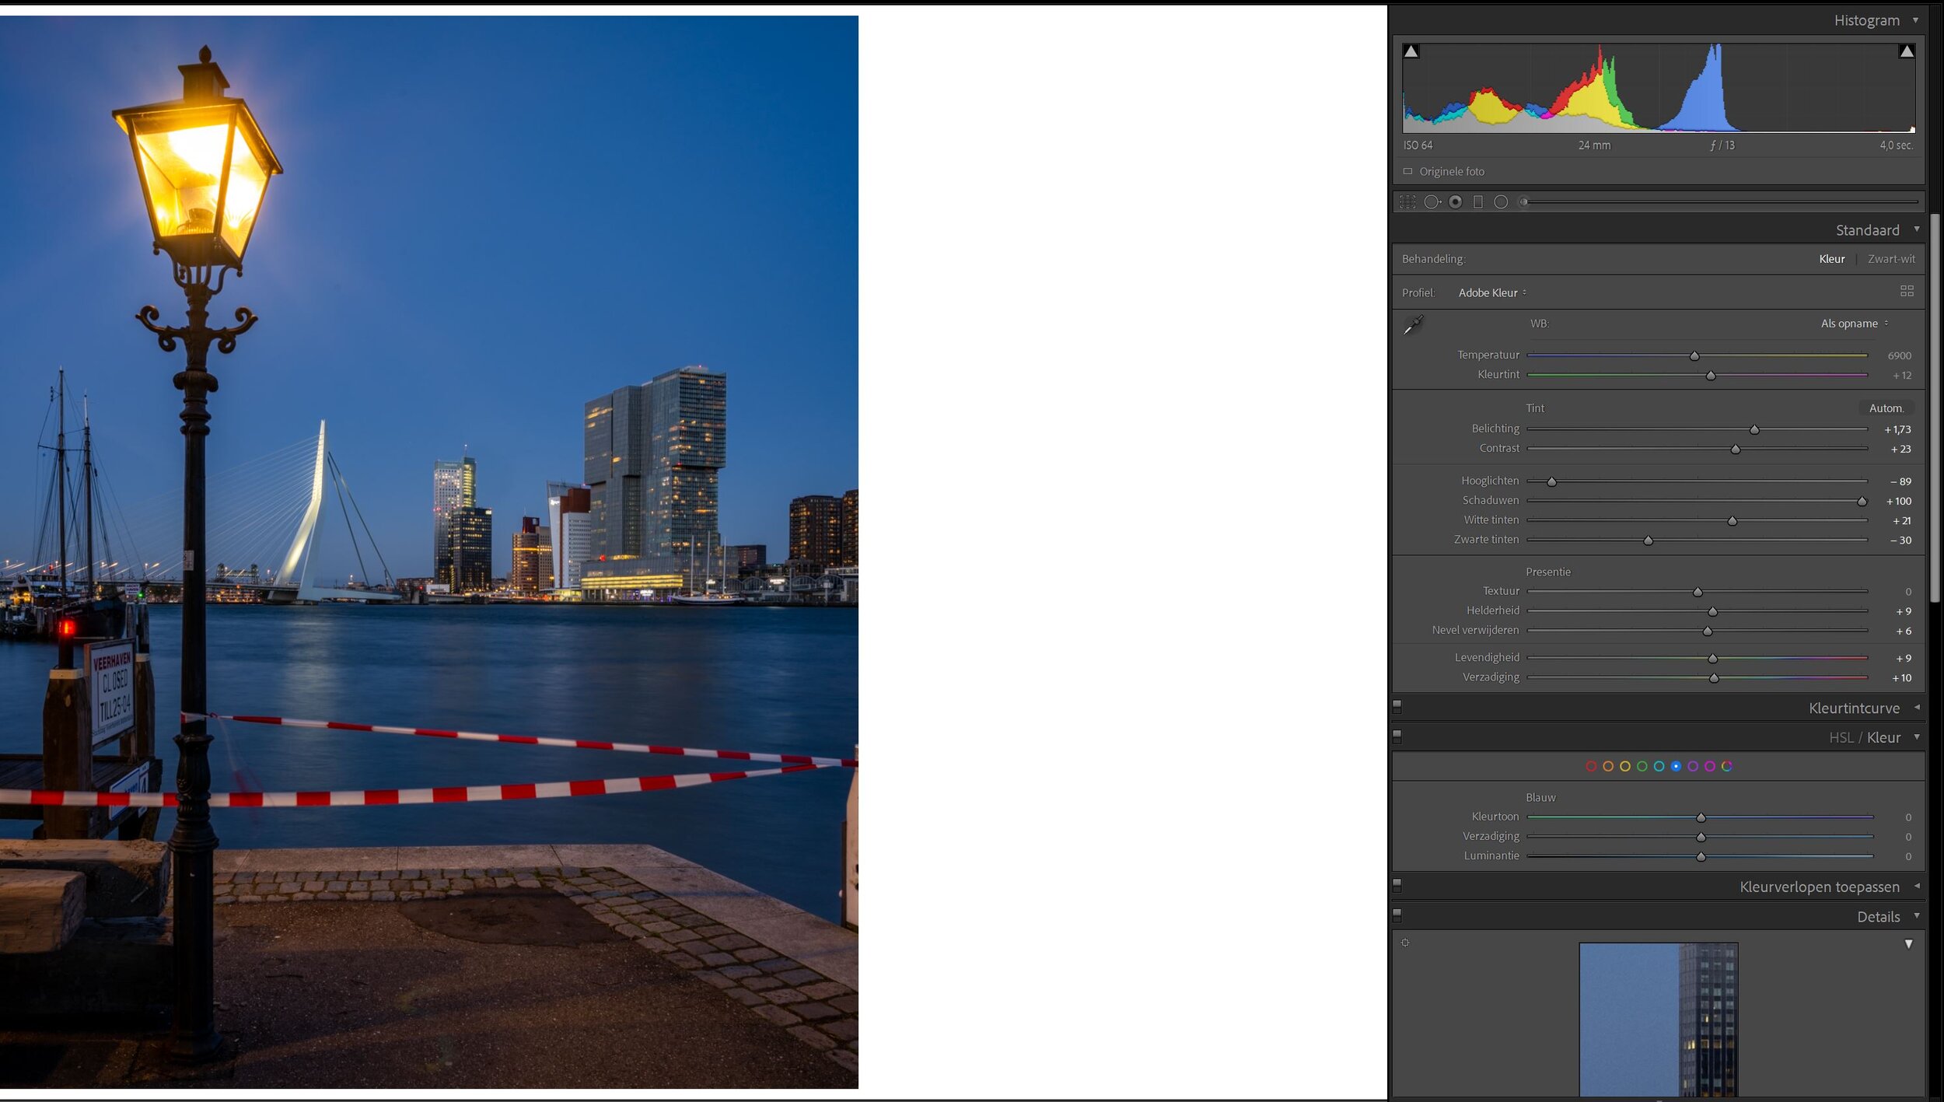Switch the panel to HSL mode
1944x1102 pixels.
(1841, 738)
